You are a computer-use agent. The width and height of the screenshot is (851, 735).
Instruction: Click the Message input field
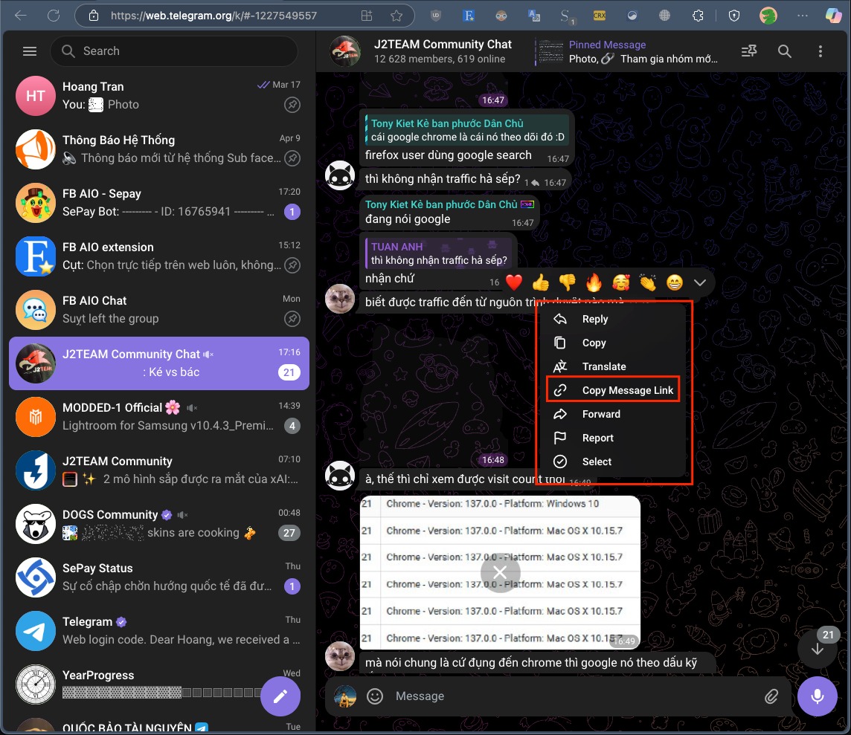pyautogui.click(x=575, y=696)
